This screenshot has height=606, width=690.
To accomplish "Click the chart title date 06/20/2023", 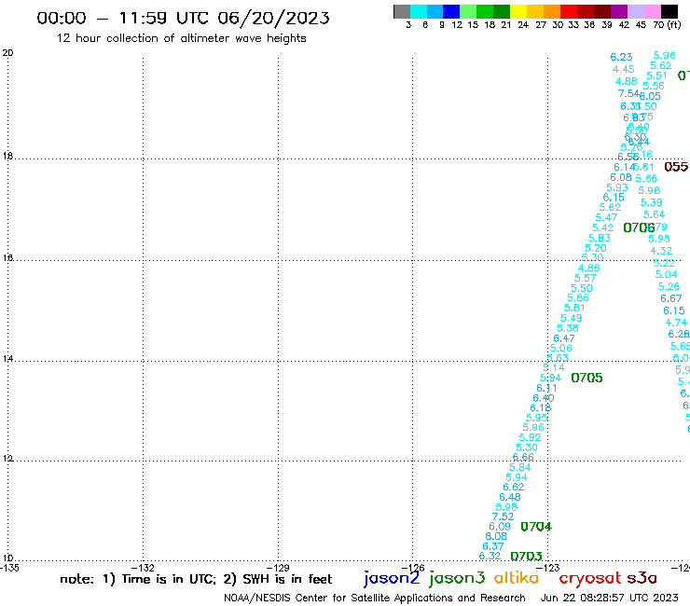I will [x=273, y=19].
